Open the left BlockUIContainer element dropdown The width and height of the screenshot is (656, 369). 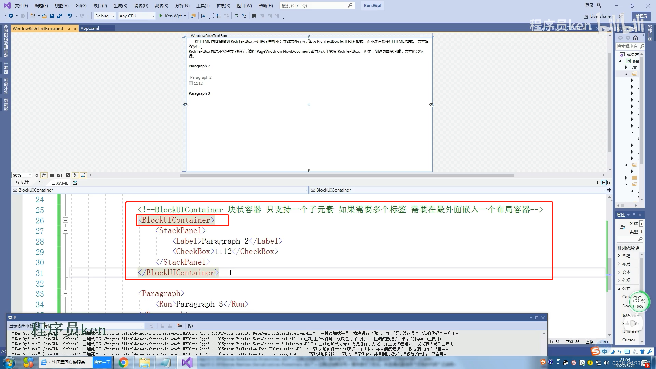click(160, 190)
